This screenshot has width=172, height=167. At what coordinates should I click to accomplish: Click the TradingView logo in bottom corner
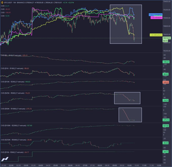[5, 159]
